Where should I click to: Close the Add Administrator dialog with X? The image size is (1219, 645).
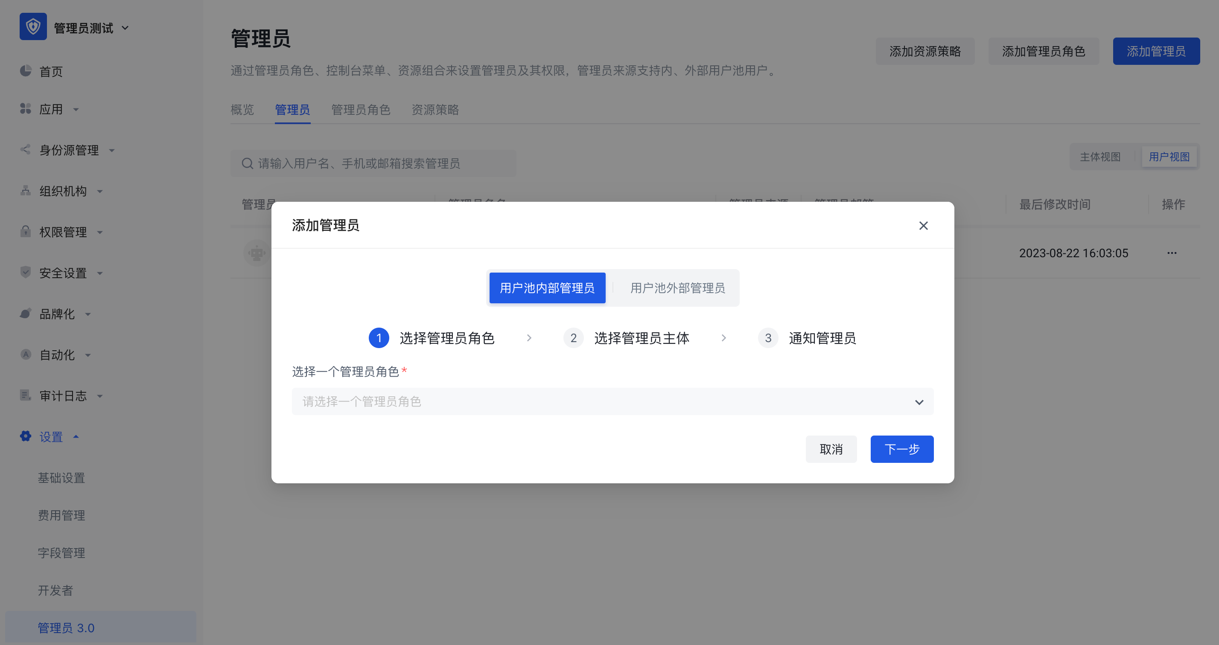click(923, 226)
